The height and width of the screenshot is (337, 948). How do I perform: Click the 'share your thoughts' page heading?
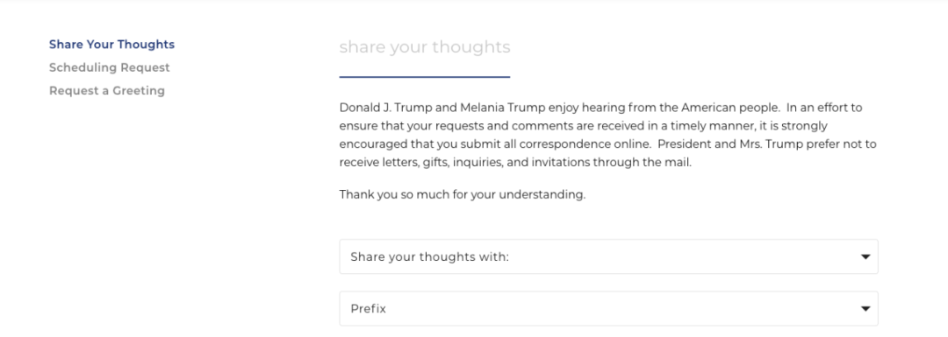tap(425, 47)
